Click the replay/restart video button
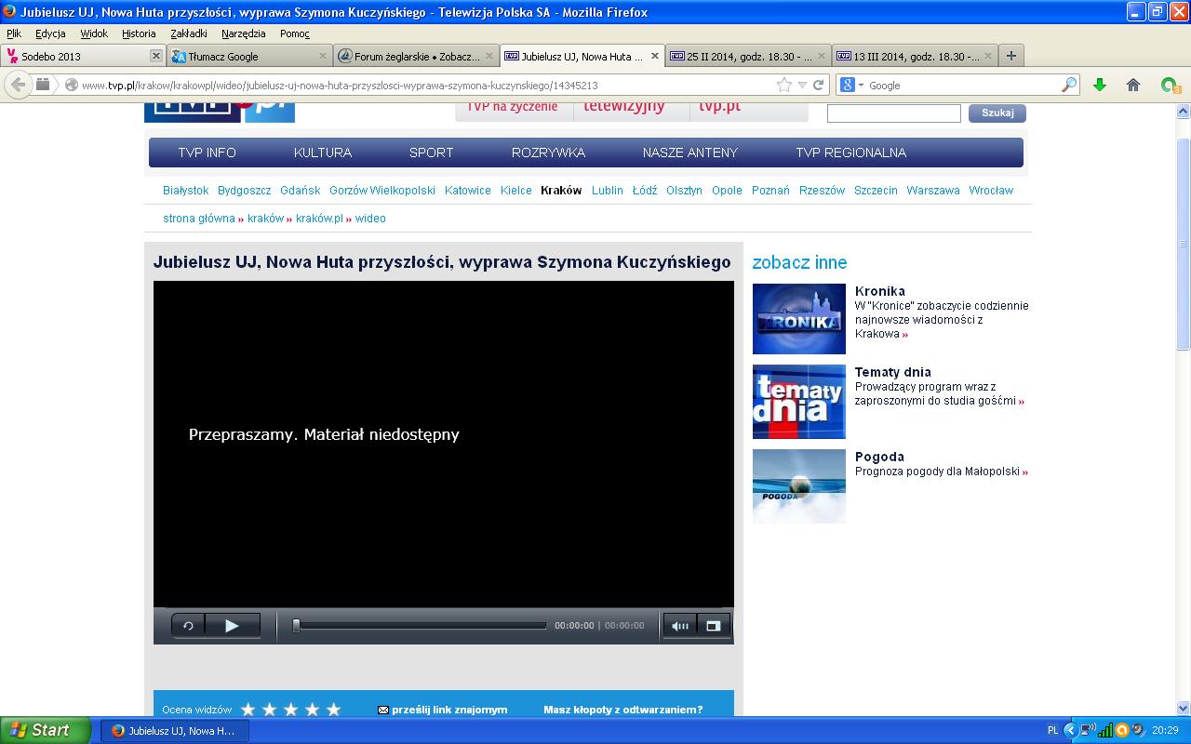This screenshot has width=1191, height=744. tap(188, 626)
